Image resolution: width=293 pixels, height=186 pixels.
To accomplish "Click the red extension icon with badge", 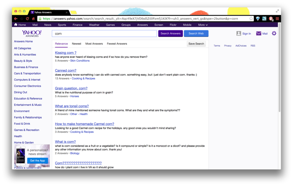I will pyautogui.click(x=271, y=19).
